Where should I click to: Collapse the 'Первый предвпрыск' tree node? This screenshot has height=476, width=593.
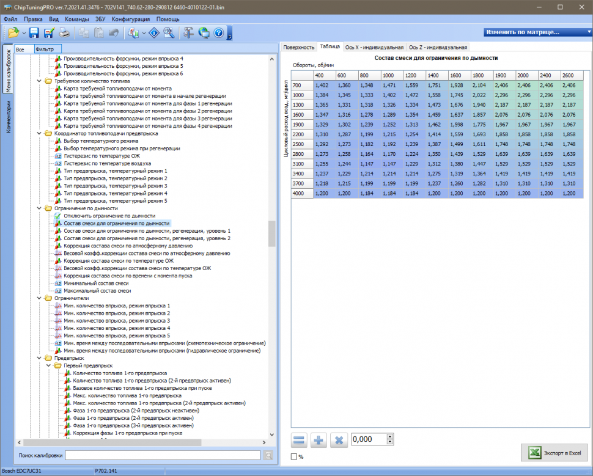pos(50,365)
